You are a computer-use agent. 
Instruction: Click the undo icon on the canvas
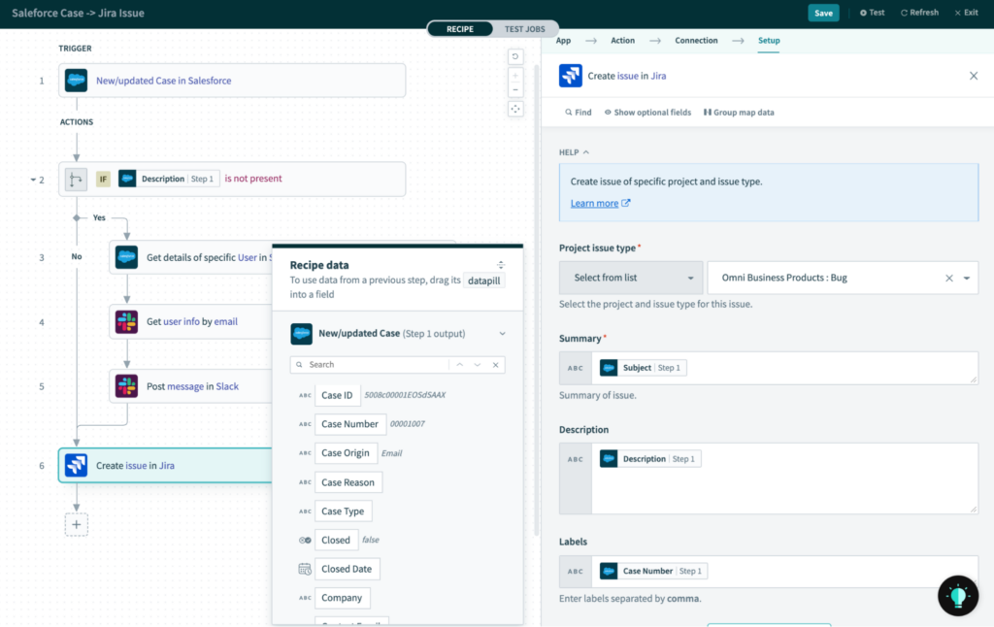click(515, 56)
